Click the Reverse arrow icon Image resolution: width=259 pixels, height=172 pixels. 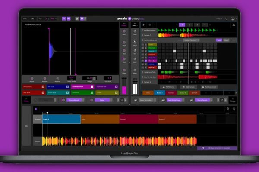(57, 78)
